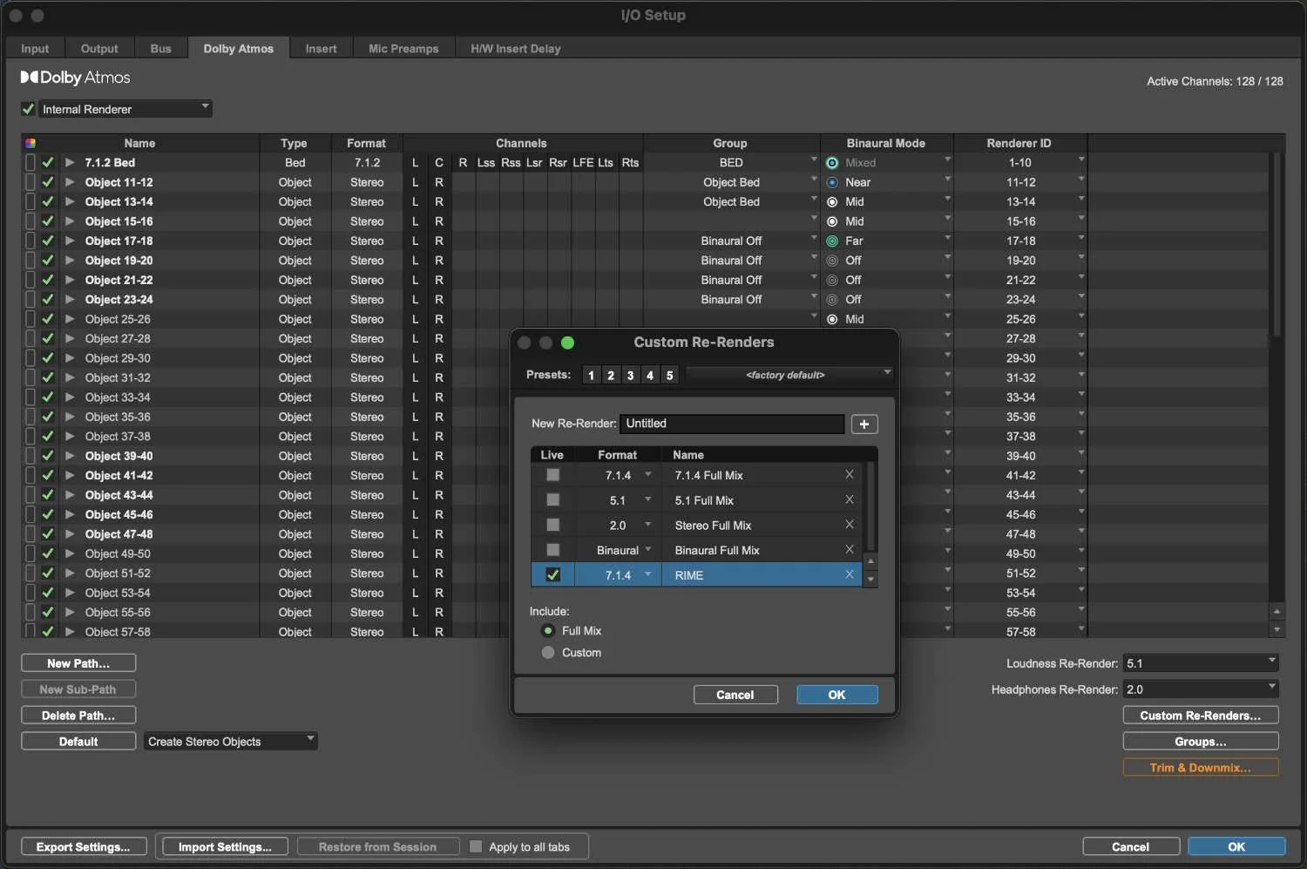Viewport: 1307px width, 869px height.
Task: Toggle active checkmark for 7.1.2 Bed
Action: tap(48, 162)
